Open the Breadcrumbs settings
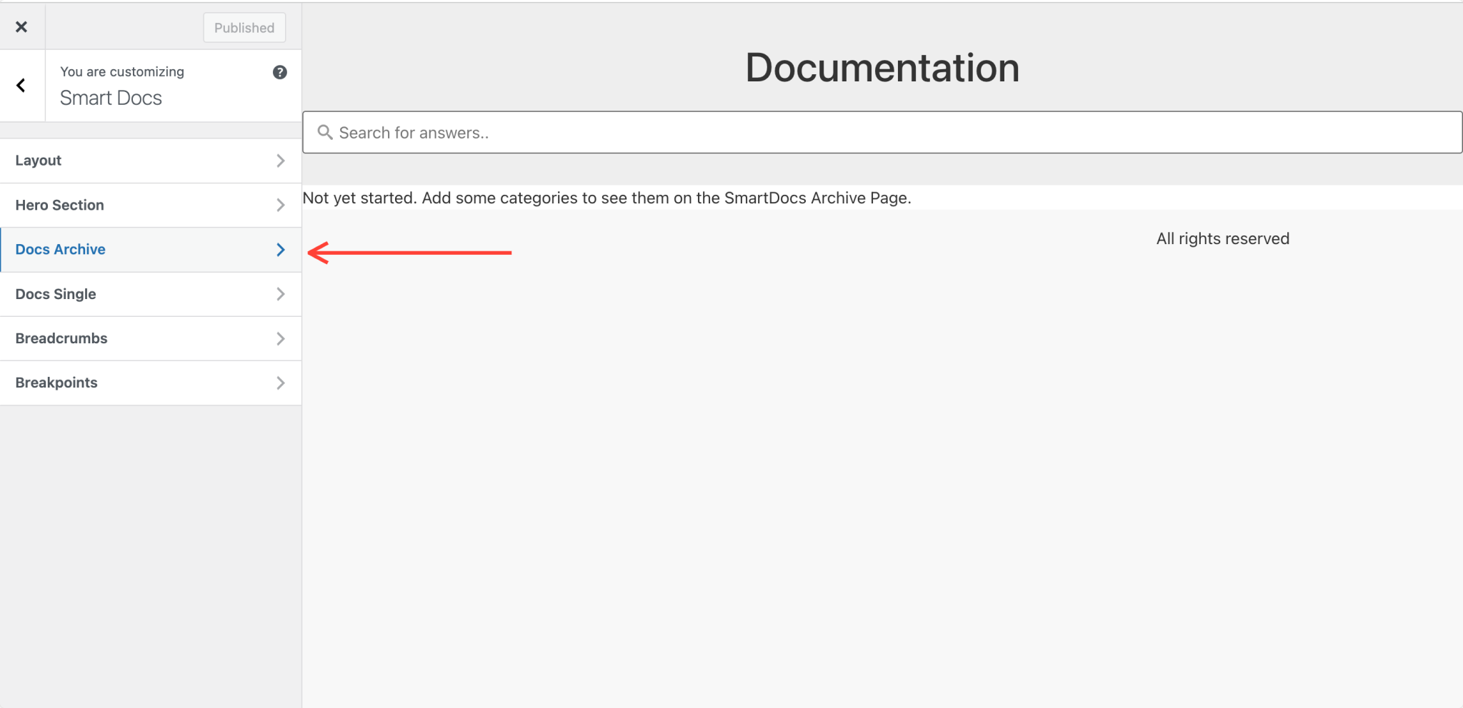Viewport: 1463px width, 708px height. coord(151,338)
